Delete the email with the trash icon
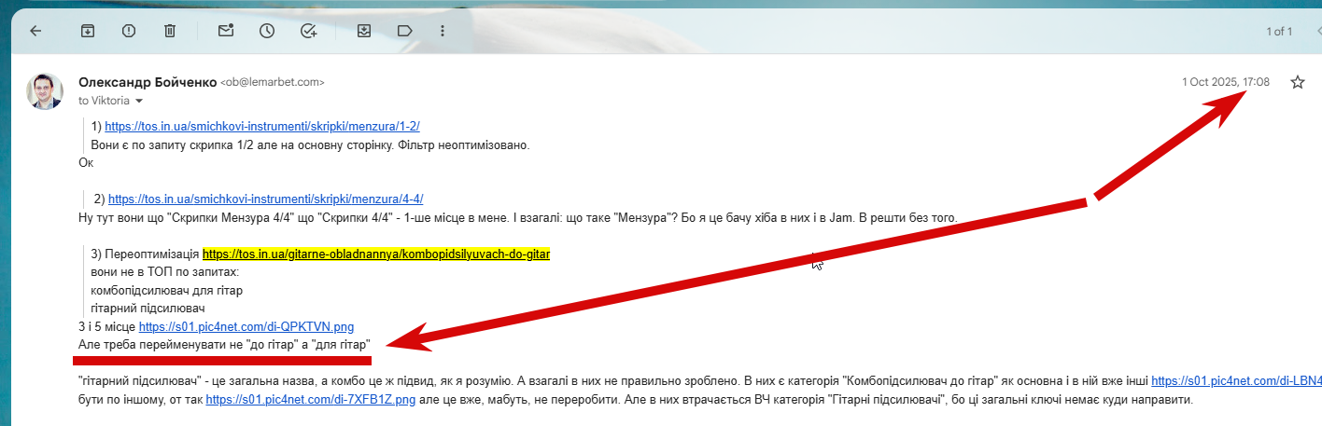The width and height of the screenshot is (1322, 426). [170, 31]
